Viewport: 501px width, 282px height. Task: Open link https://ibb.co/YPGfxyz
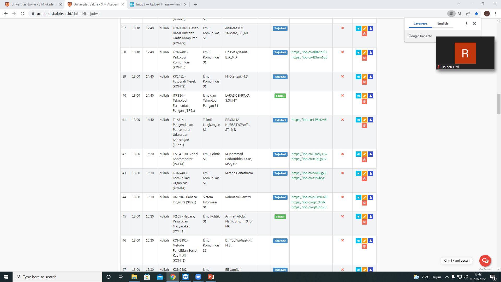tap(308, 178)
